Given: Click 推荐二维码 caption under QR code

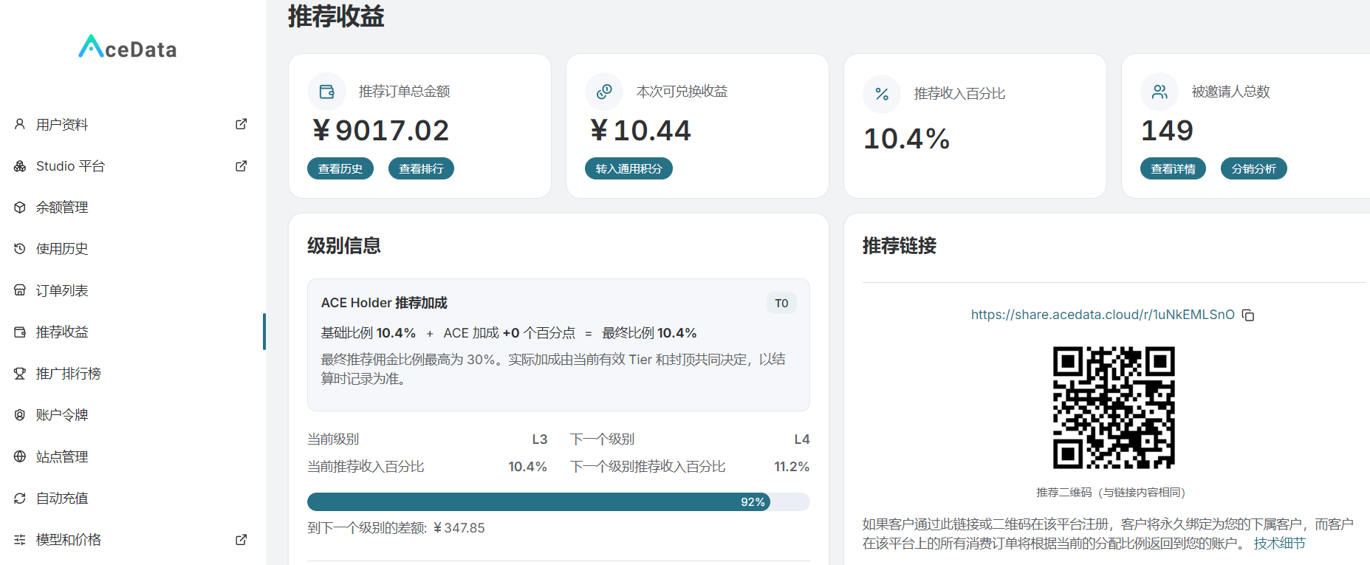Looking at the screenshot, I should click(1111, 492).
